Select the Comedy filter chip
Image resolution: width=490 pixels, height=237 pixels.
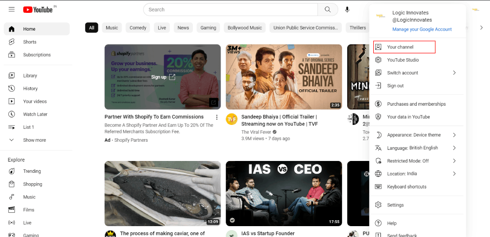(x=138, y=28)
